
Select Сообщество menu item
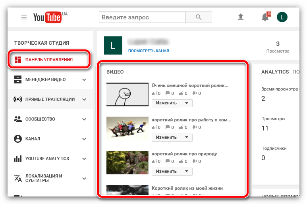(x=50, y=119)
